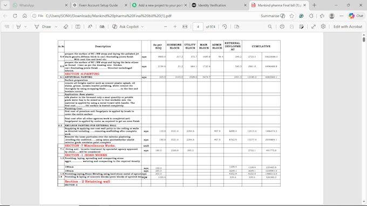This screenshot has height=206, width=367.
Task: Start Read aloud
Action: click(90, 26)
